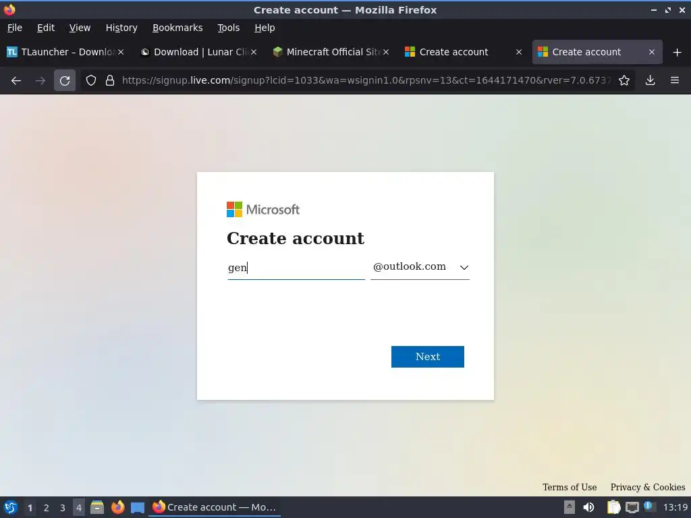Expand the @outlook.com domain dropdown
This screenshot has width=691, height=518.
pyautogui.click(x=420, y=267)
